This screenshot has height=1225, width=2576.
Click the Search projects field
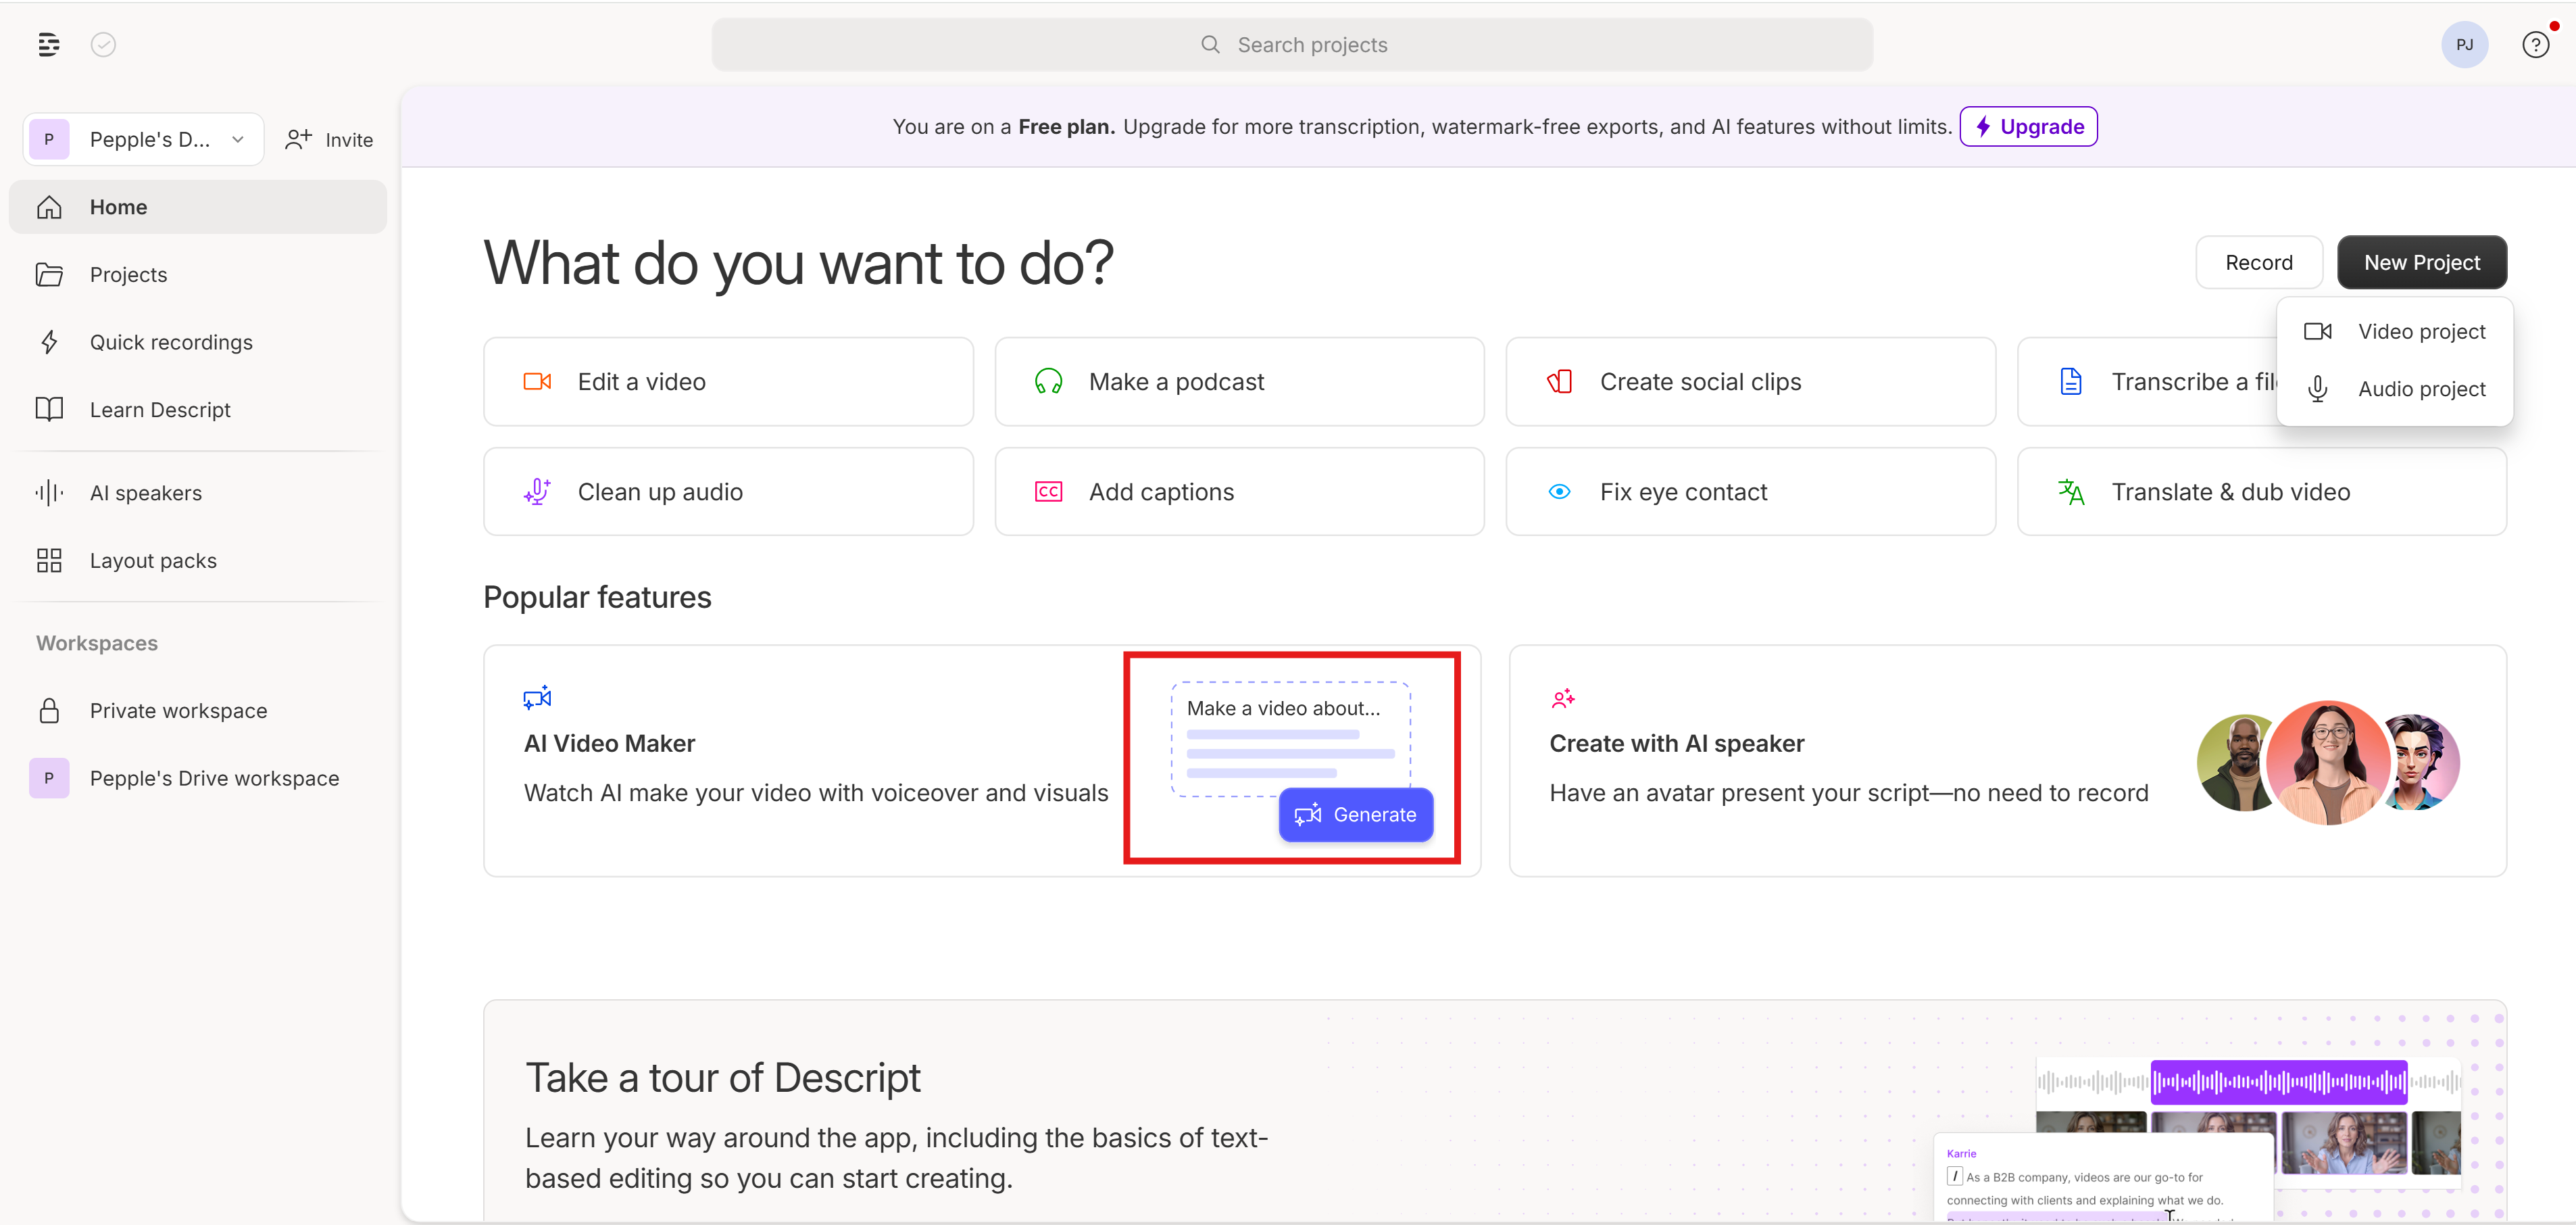[x=1292, y=45]
